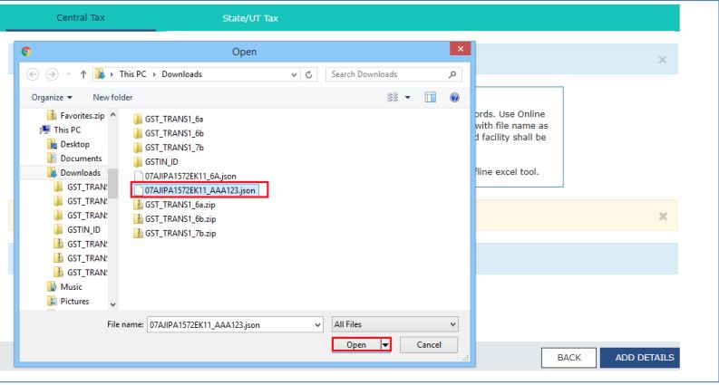719x385 pixels.
Task: Click This PC in the address path
Action: pos(133,74)
